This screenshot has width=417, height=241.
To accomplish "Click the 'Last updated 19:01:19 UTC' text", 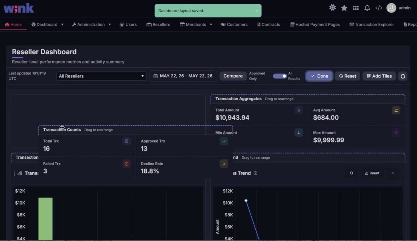I will pos(27,76).
